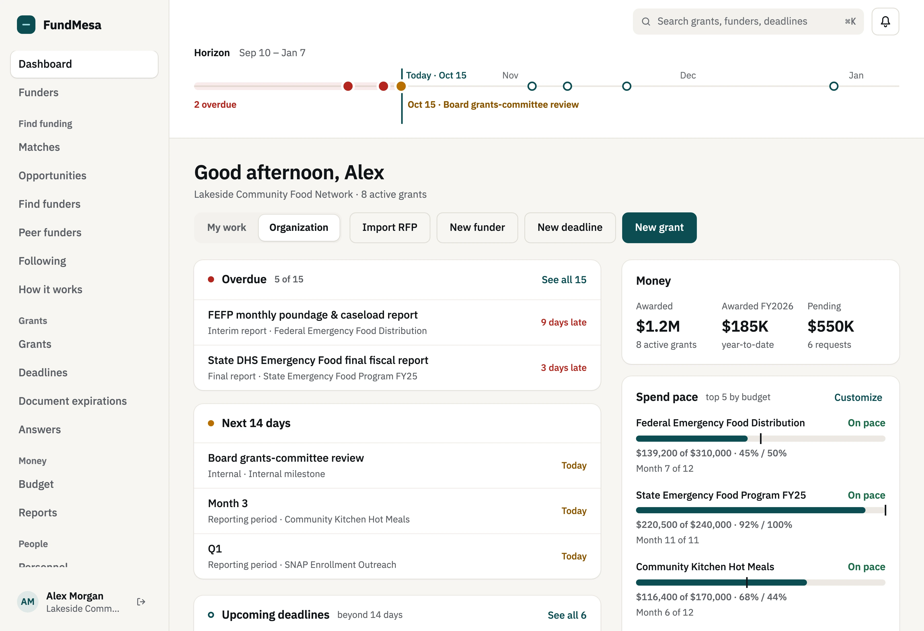This screenshot has width=924, height=631.
Task: Click the Awarded FY2026 $185K figure
Action: (x=745, y=326)
